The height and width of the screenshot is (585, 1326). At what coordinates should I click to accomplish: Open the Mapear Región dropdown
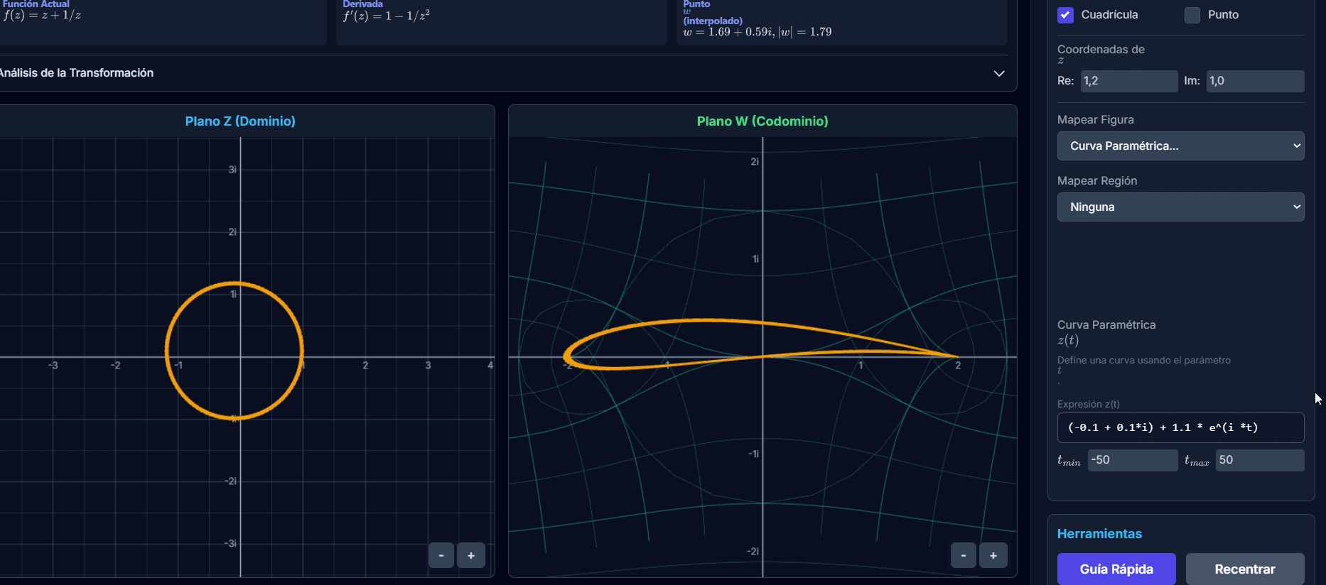[1180, 207]
